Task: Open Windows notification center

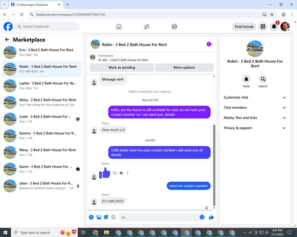Action: pyautogui.click(x=289, y=232)
